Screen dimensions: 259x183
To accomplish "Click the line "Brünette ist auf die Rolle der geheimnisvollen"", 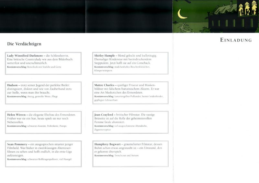I will 123,118.
